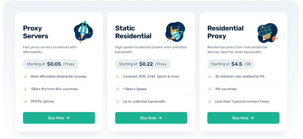Click Buy Now for Static Residential
303x139 pixels.
click(x=151, y=118)
